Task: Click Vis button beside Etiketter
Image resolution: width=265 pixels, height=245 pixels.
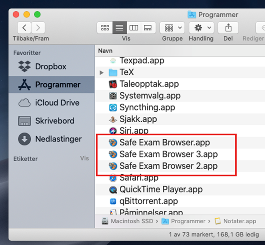Action: 84,158
